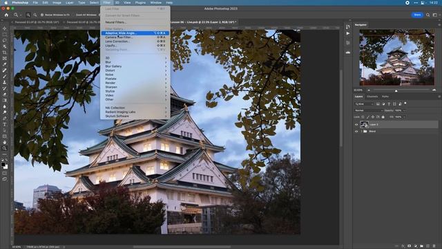Select the Clone Stamp tool
The image size is (442, 249).
(5, 82)
